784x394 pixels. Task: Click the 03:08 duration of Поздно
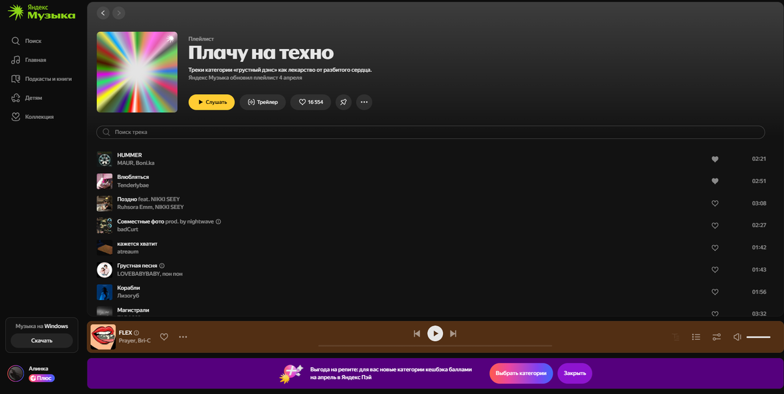759,203
